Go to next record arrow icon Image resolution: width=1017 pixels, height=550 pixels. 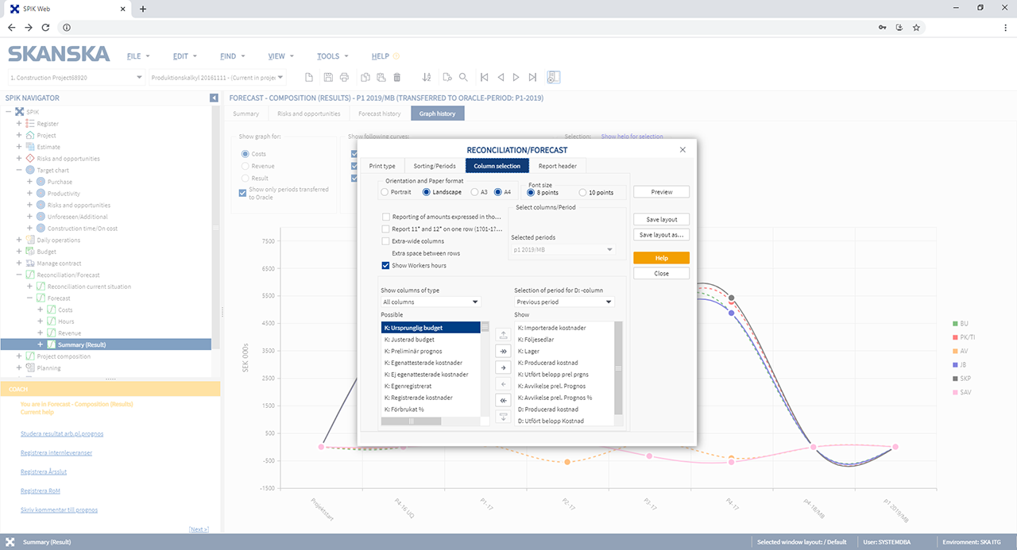pos(516,77)
